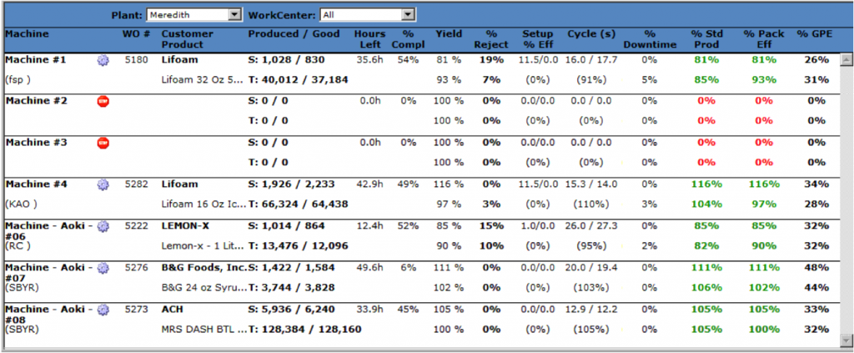Click the running gear icon for Machine #1
The height and width of the screenshot is (353, 854).
pos(103,60)
